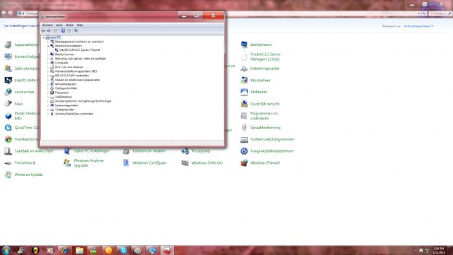Click the taskbar clock
Screen dimensions: 453x255
click(439, 250)
